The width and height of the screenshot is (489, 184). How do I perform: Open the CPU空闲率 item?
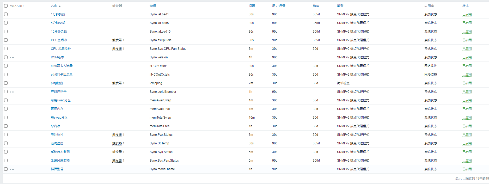coord(59,40)
